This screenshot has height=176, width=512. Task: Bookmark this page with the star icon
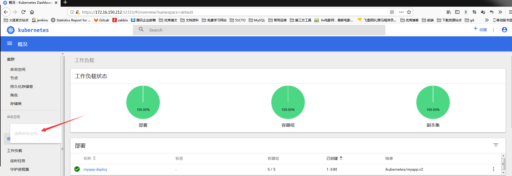409,12
